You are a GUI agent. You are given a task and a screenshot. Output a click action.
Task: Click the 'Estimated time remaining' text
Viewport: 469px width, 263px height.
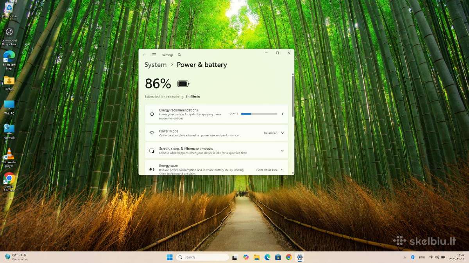[164, 96]
